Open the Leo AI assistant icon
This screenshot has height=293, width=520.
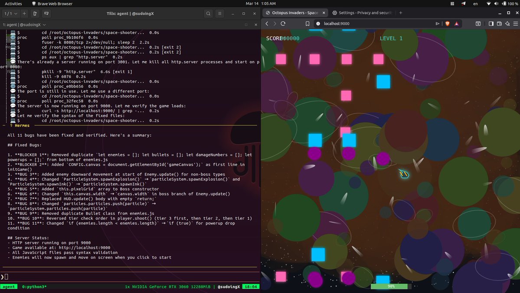[x=507, y=23]
